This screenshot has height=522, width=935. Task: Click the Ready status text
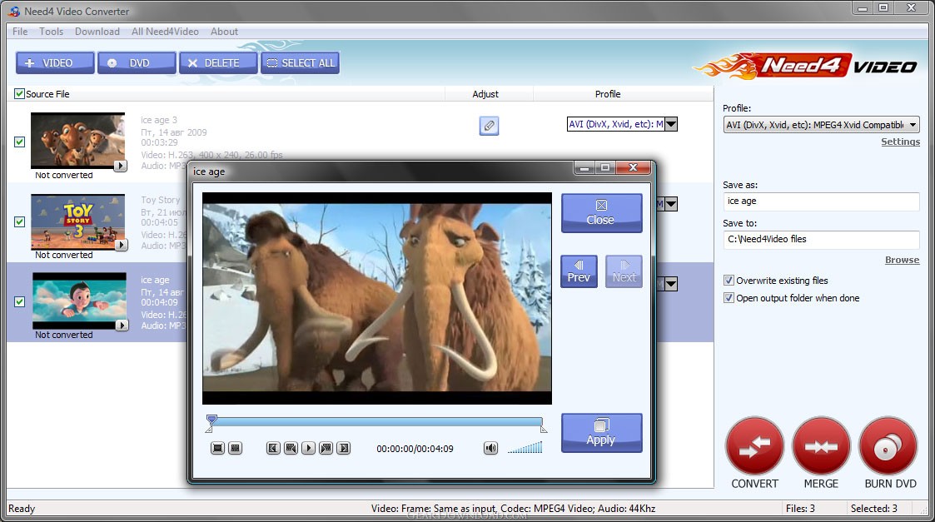coord(22,509)
